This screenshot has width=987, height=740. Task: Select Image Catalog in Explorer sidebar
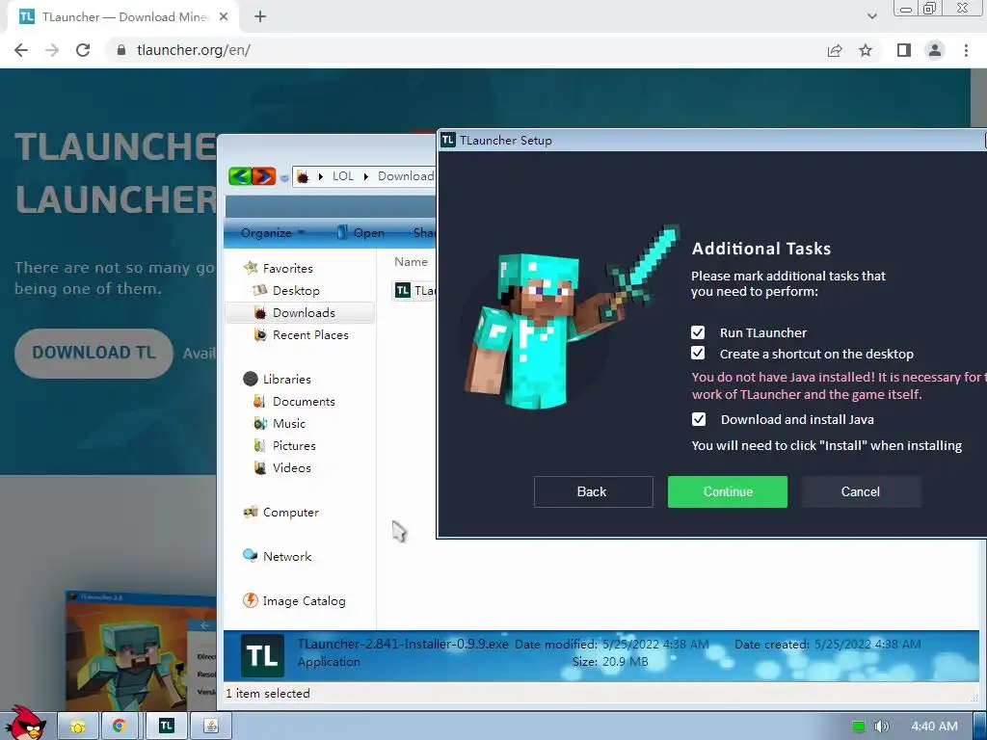click(304, 601)
